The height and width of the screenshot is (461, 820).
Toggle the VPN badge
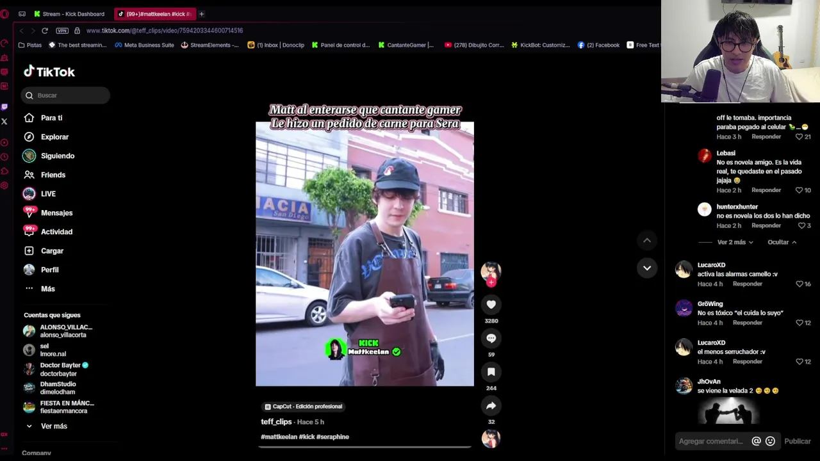click(62, 31)
